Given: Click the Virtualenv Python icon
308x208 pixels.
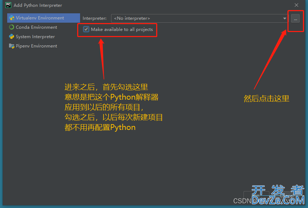Looking at the screenshot, I should point(12,18).
